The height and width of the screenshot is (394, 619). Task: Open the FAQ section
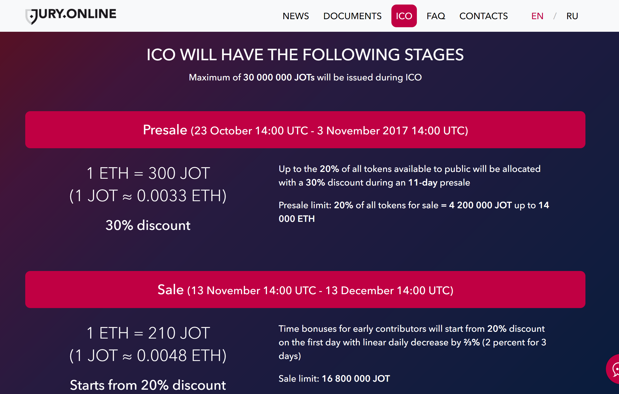click(x=436, y=16)
